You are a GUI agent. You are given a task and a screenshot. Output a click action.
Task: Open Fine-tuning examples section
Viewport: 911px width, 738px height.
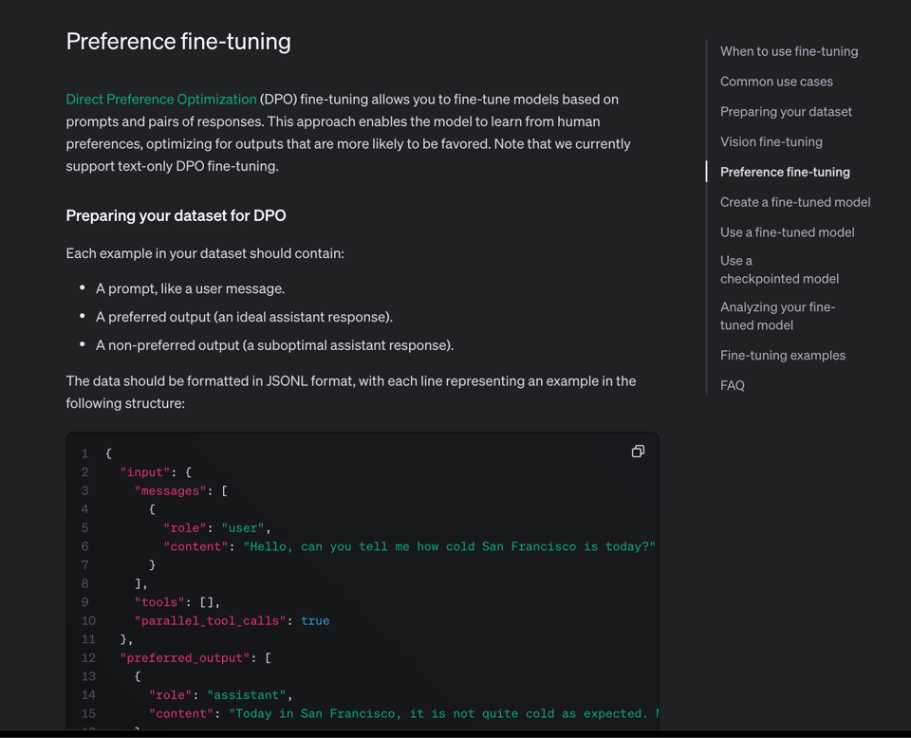point(782,356)
